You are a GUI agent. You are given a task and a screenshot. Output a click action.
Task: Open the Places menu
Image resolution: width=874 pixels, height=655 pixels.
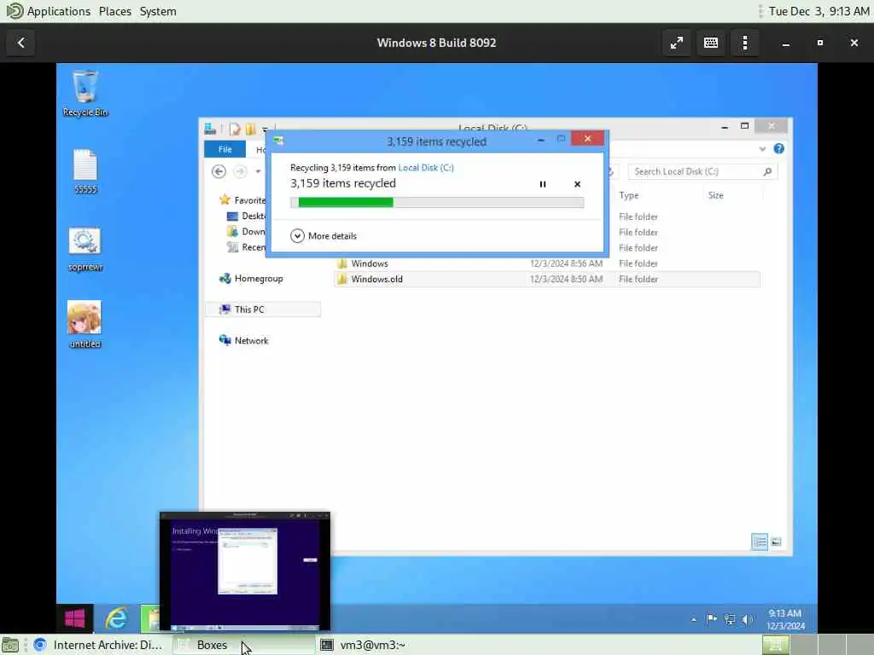click(115, 11)
